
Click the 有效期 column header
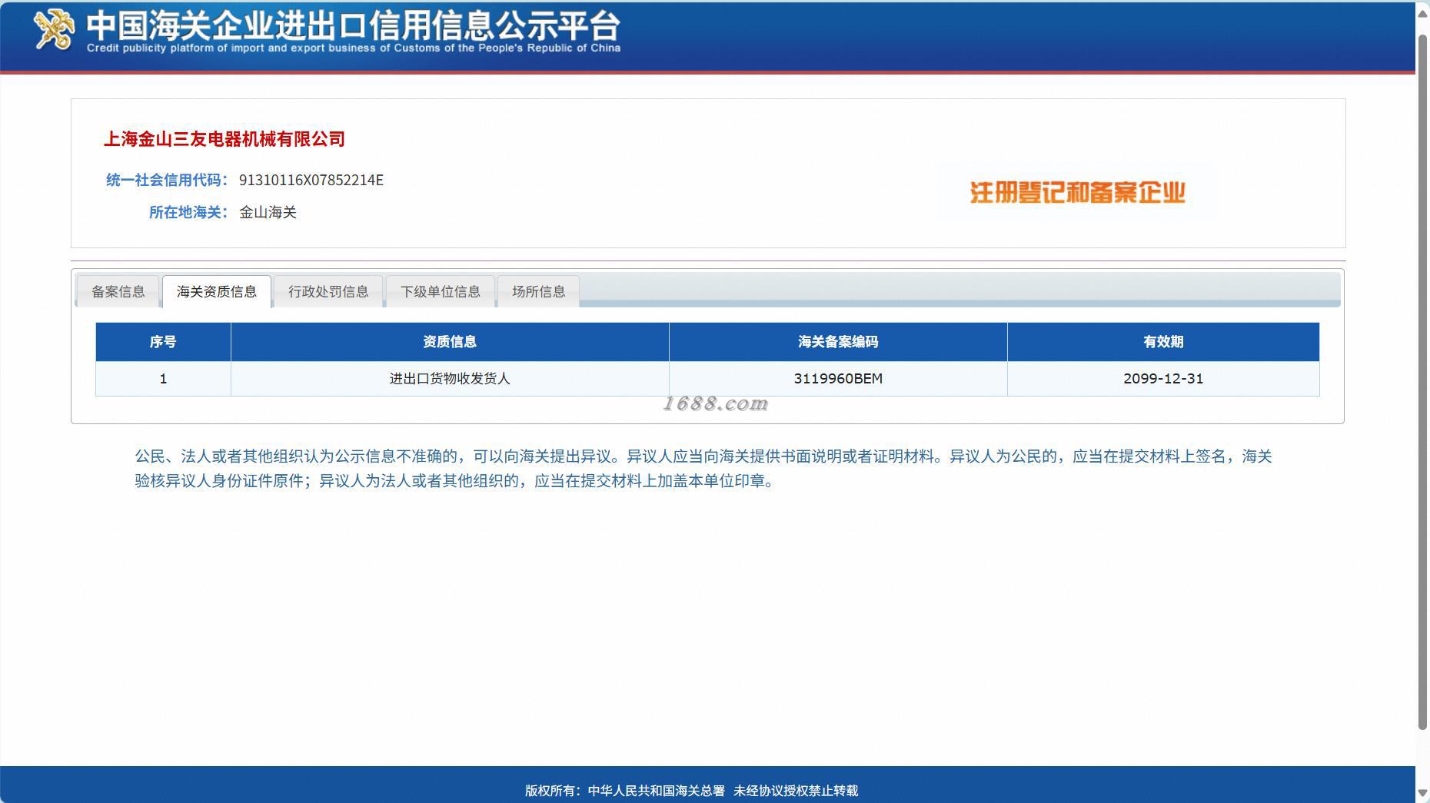click(x=1163, y=342)
